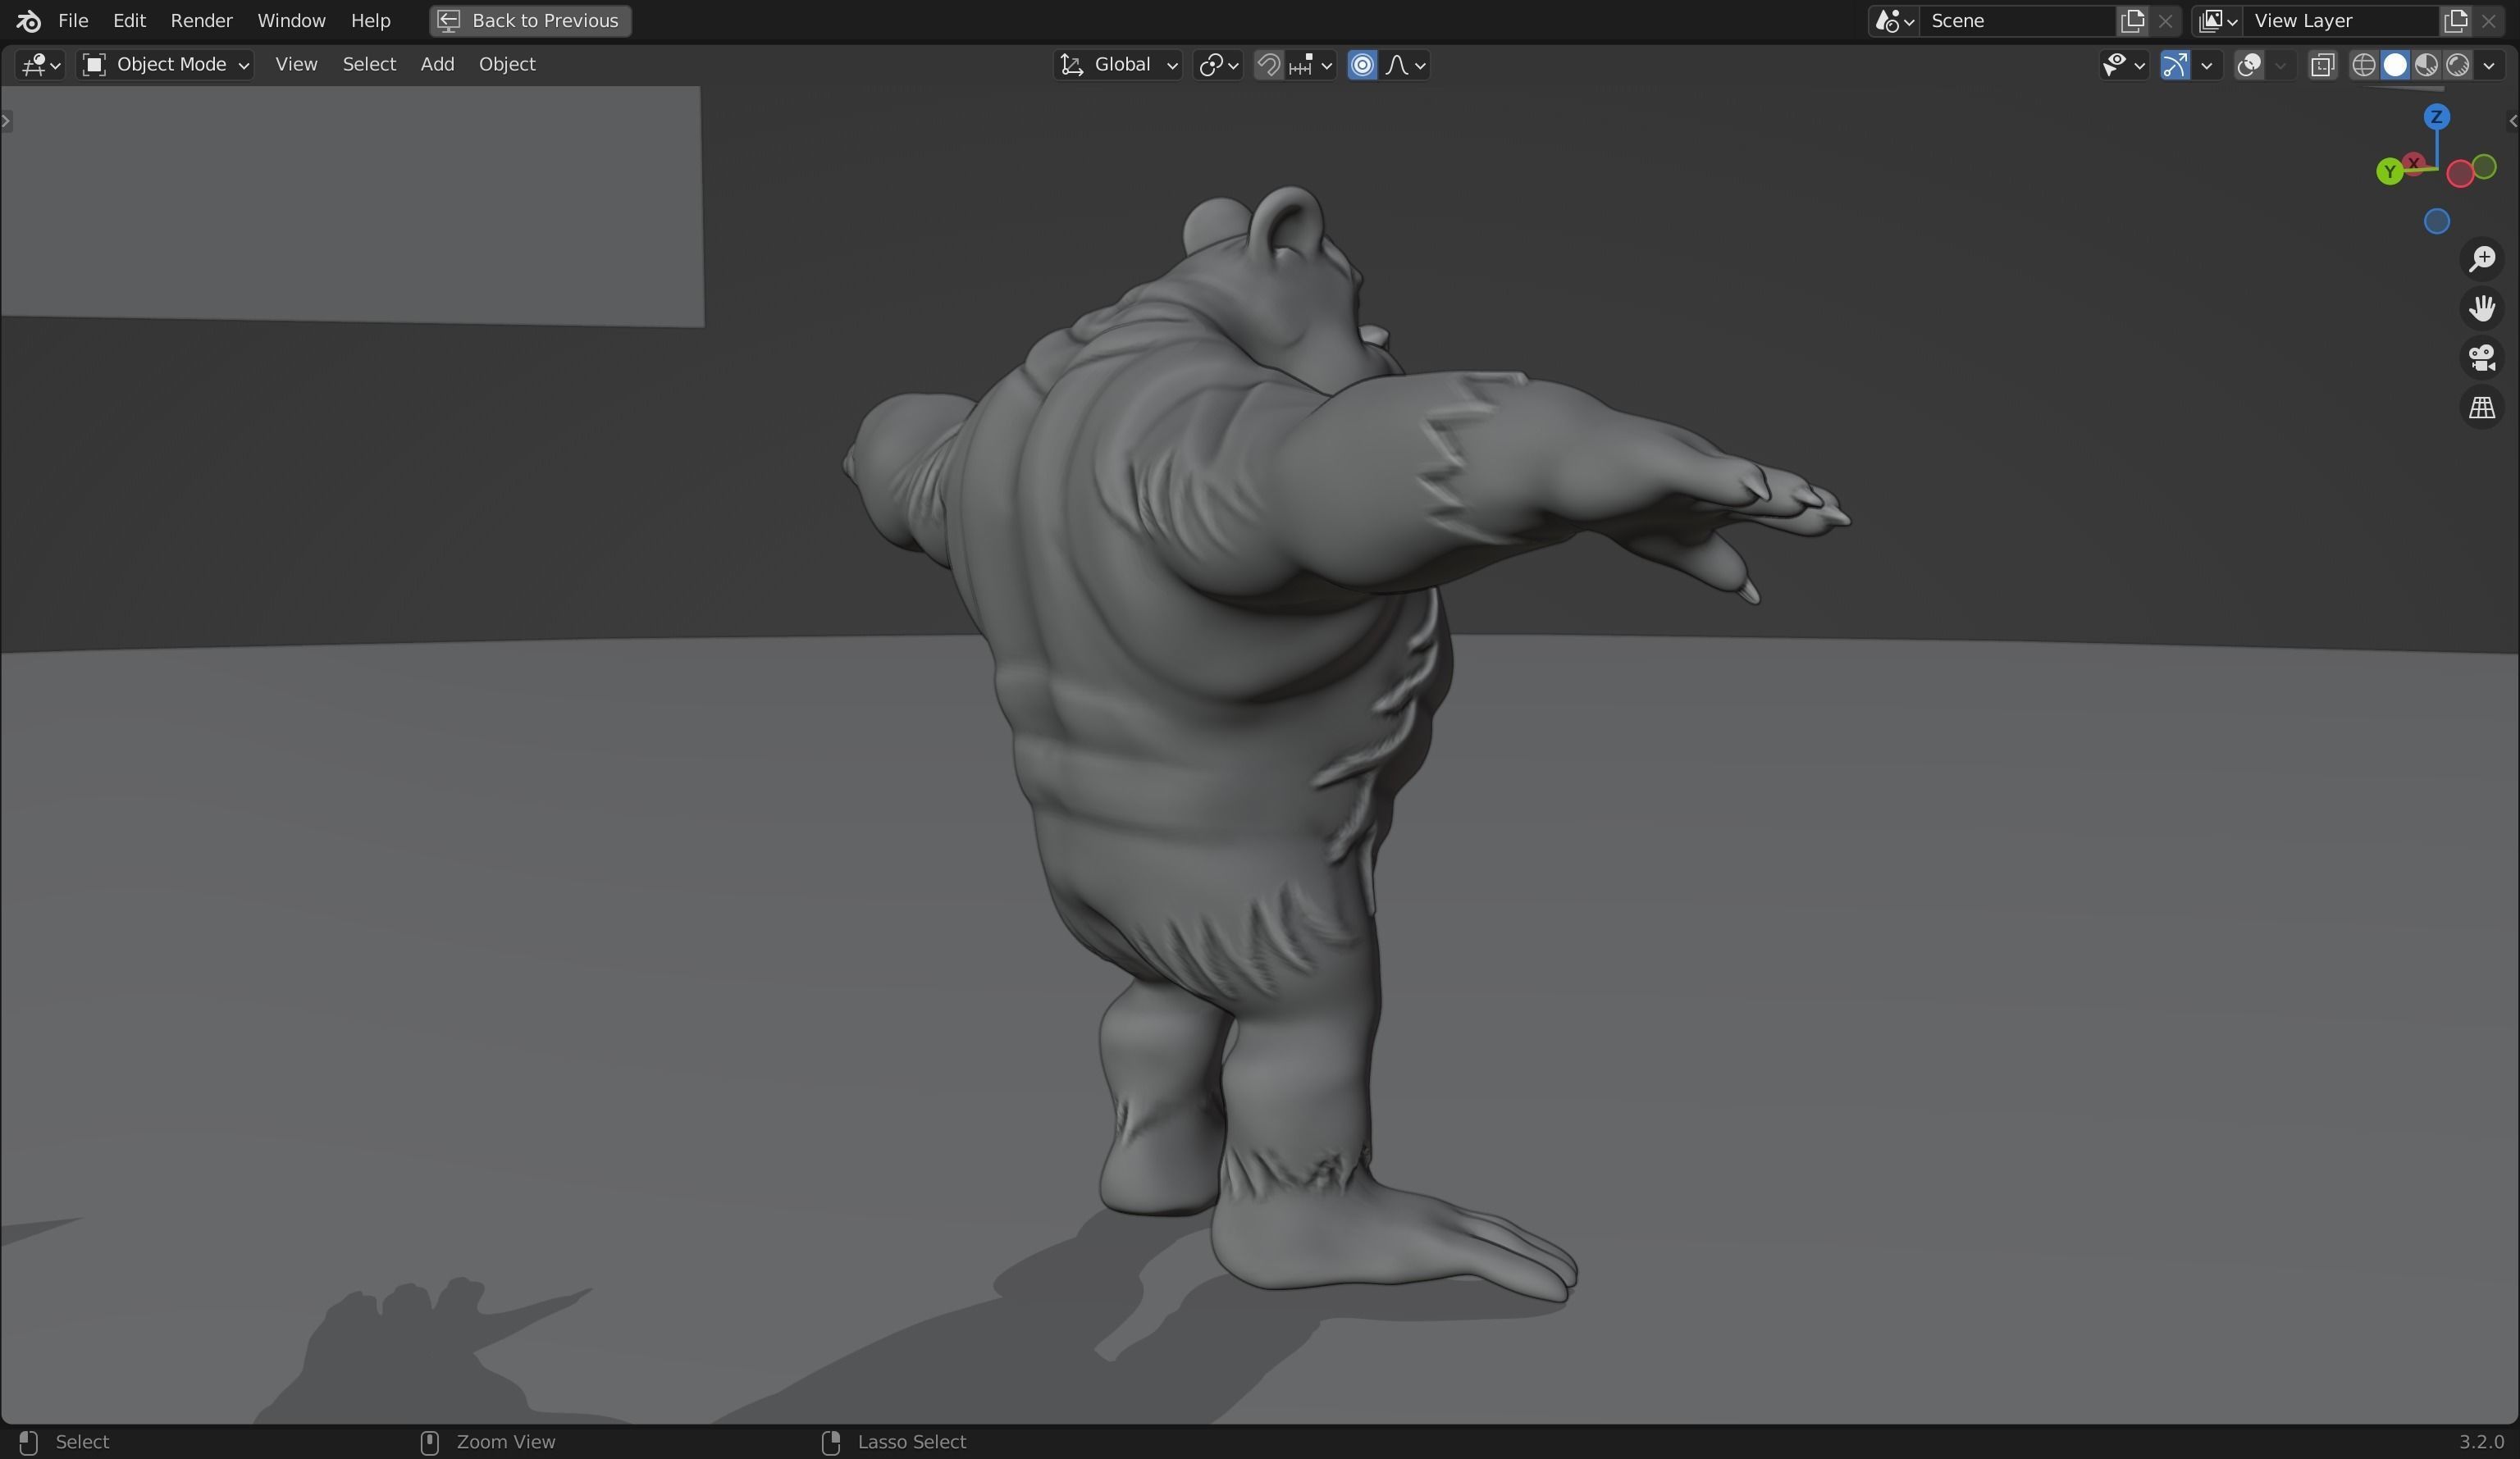
Task: Switch to wireframe shading
Action: coord(2363,65)
